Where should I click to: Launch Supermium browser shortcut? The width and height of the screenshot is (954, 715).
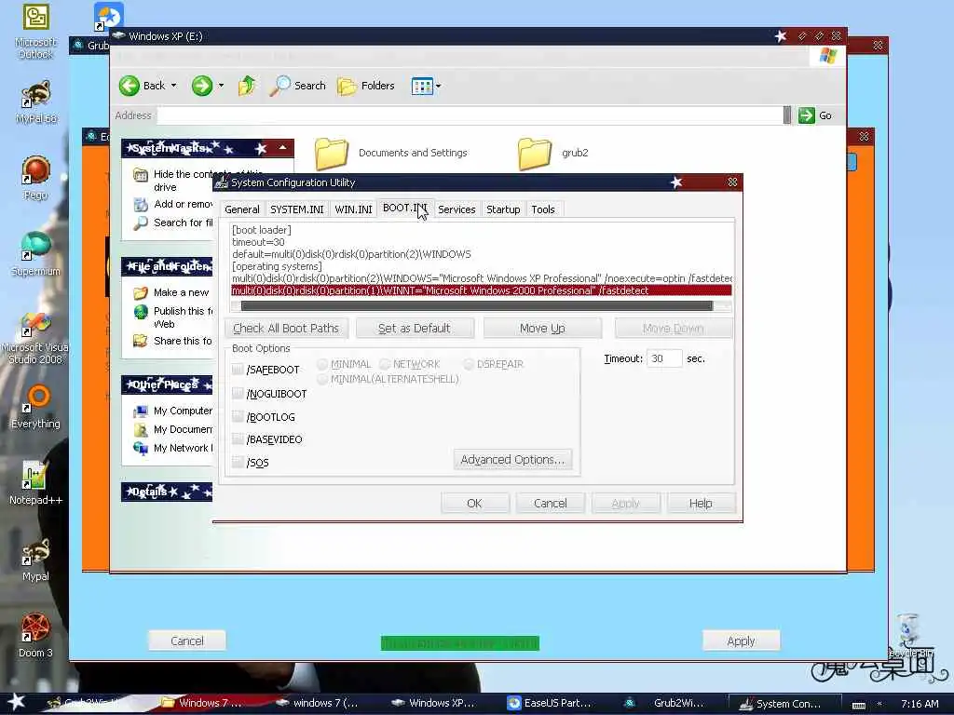click(36, 254)
